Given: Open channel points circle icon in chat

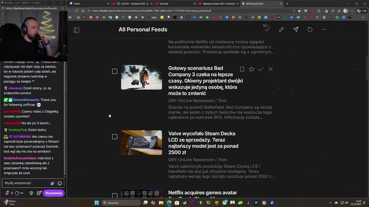Looking at the screenshot, I should tap(17, 193).
